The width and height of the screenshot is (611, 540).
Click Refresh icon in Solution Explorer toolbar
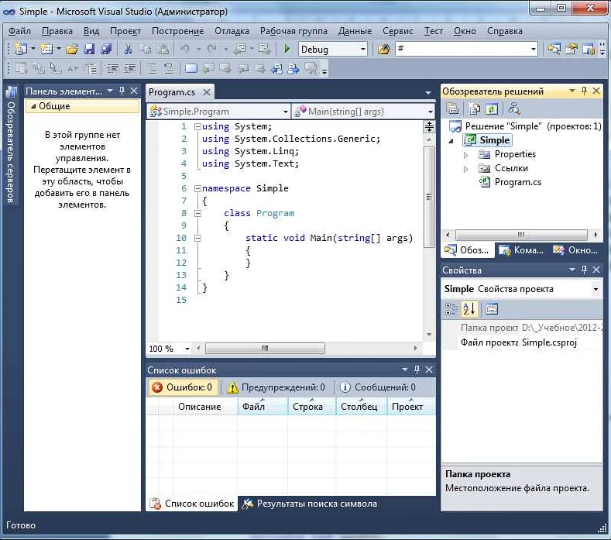491,108
